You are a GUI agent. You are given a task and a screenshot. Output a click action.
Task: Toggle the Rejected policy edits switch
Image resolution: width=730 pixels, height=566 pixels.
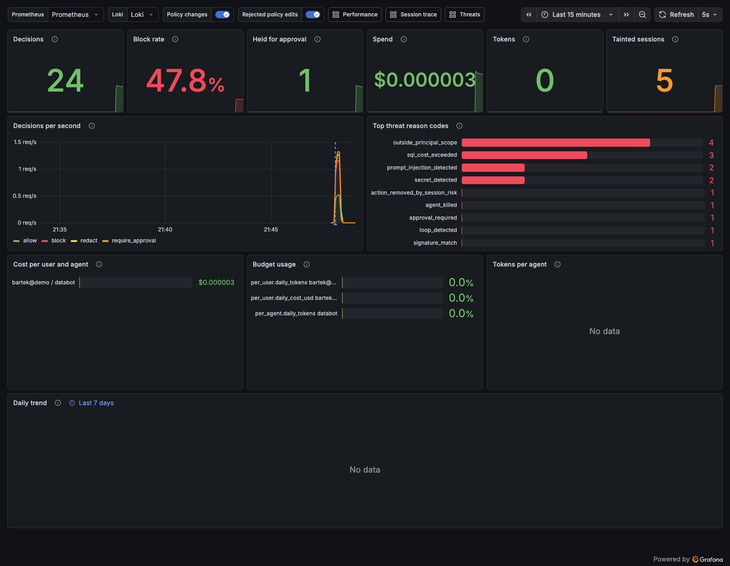(x=313, y=15)
